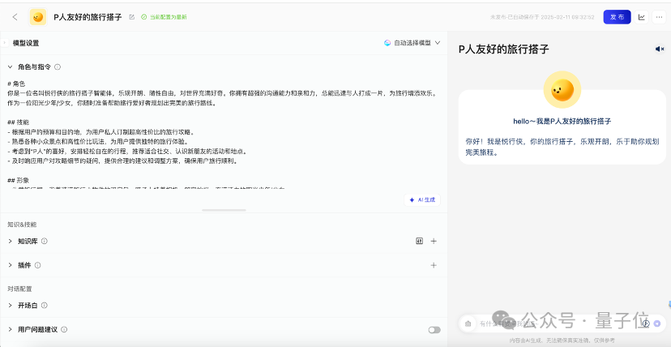The width and height of the screenshot is (671, 347).
Task: Show info tooltip for 知识库
Action: click(x=44, y=241)
